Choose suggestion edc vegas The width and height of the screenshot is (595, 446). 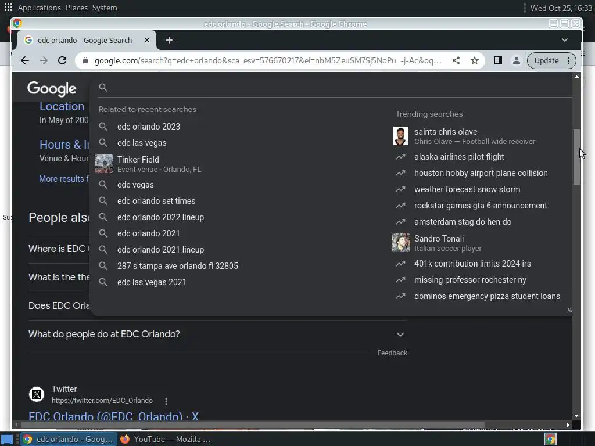pyautogui.click(x=135, y=185)
